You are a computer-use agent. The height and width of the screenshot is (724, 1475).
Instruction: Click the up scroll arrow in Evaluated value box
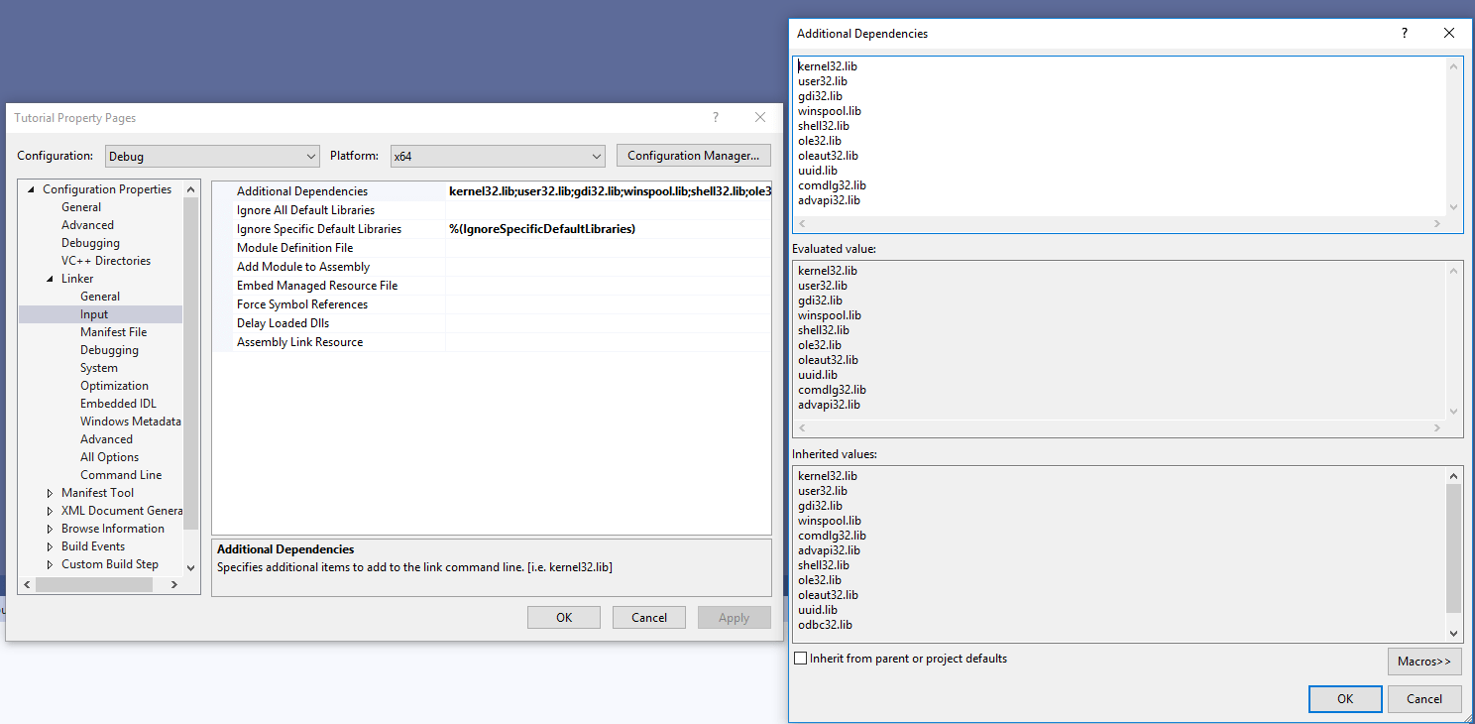[x=1453, y=269]
